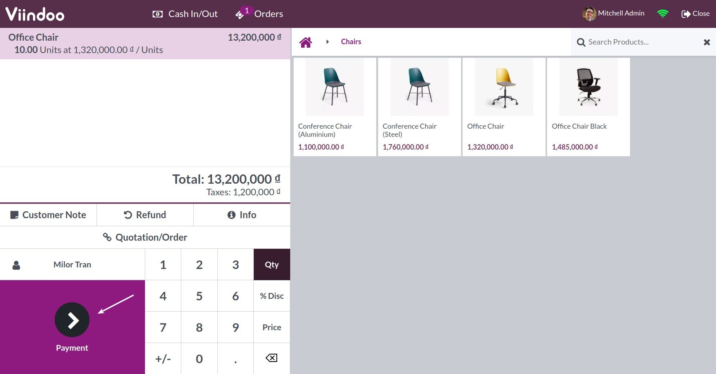
Task: Click the orders count badge 1
Action: click(247, 10)
